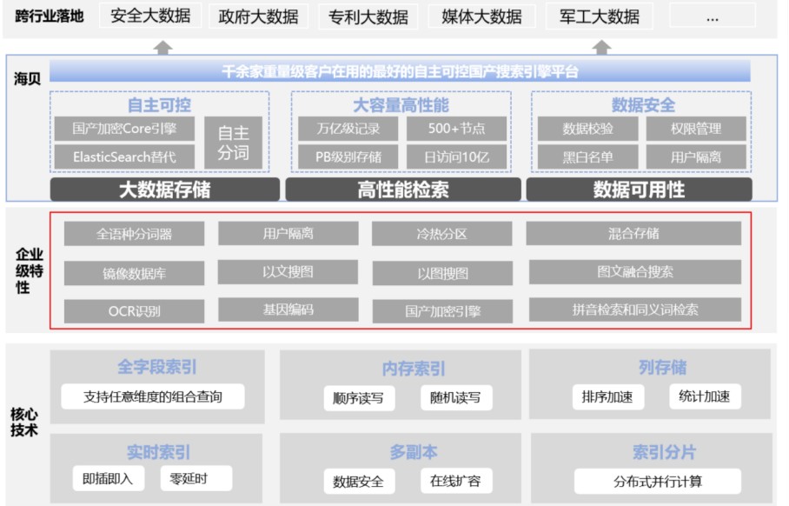Click the 以文搜图 feature box
Image resolution: width=789 pixels, height=506 pixels.
point(288,272)
